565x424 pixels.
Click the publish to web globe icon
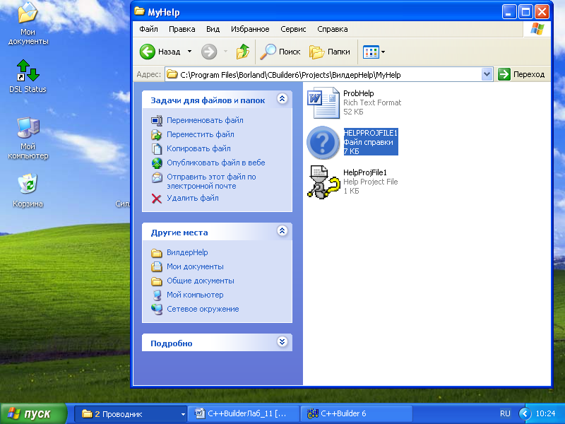click(156, 163)
